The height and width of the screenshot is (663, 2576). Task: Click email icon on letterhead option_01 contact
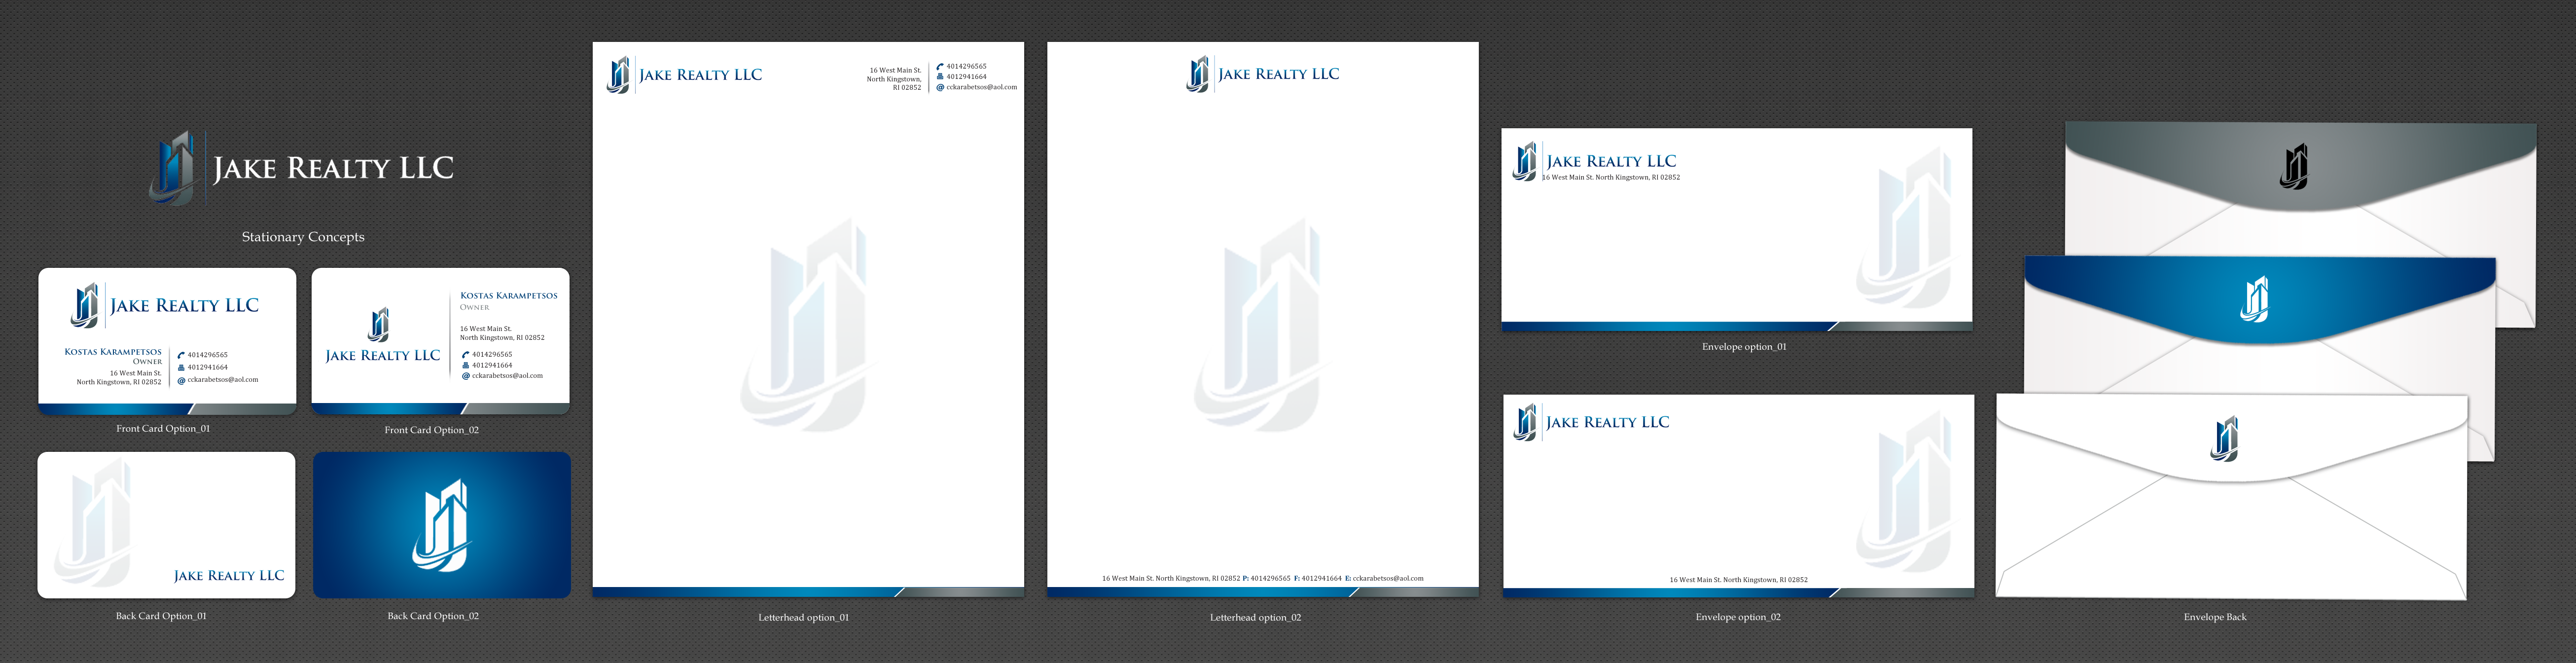point(940,87)
